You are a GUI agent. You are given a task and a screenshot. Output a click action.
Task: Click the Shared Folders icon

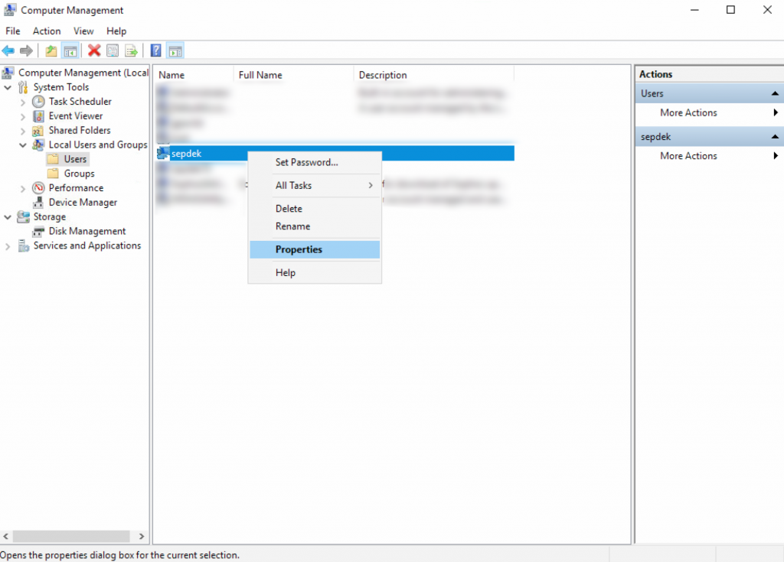[38, 131]
